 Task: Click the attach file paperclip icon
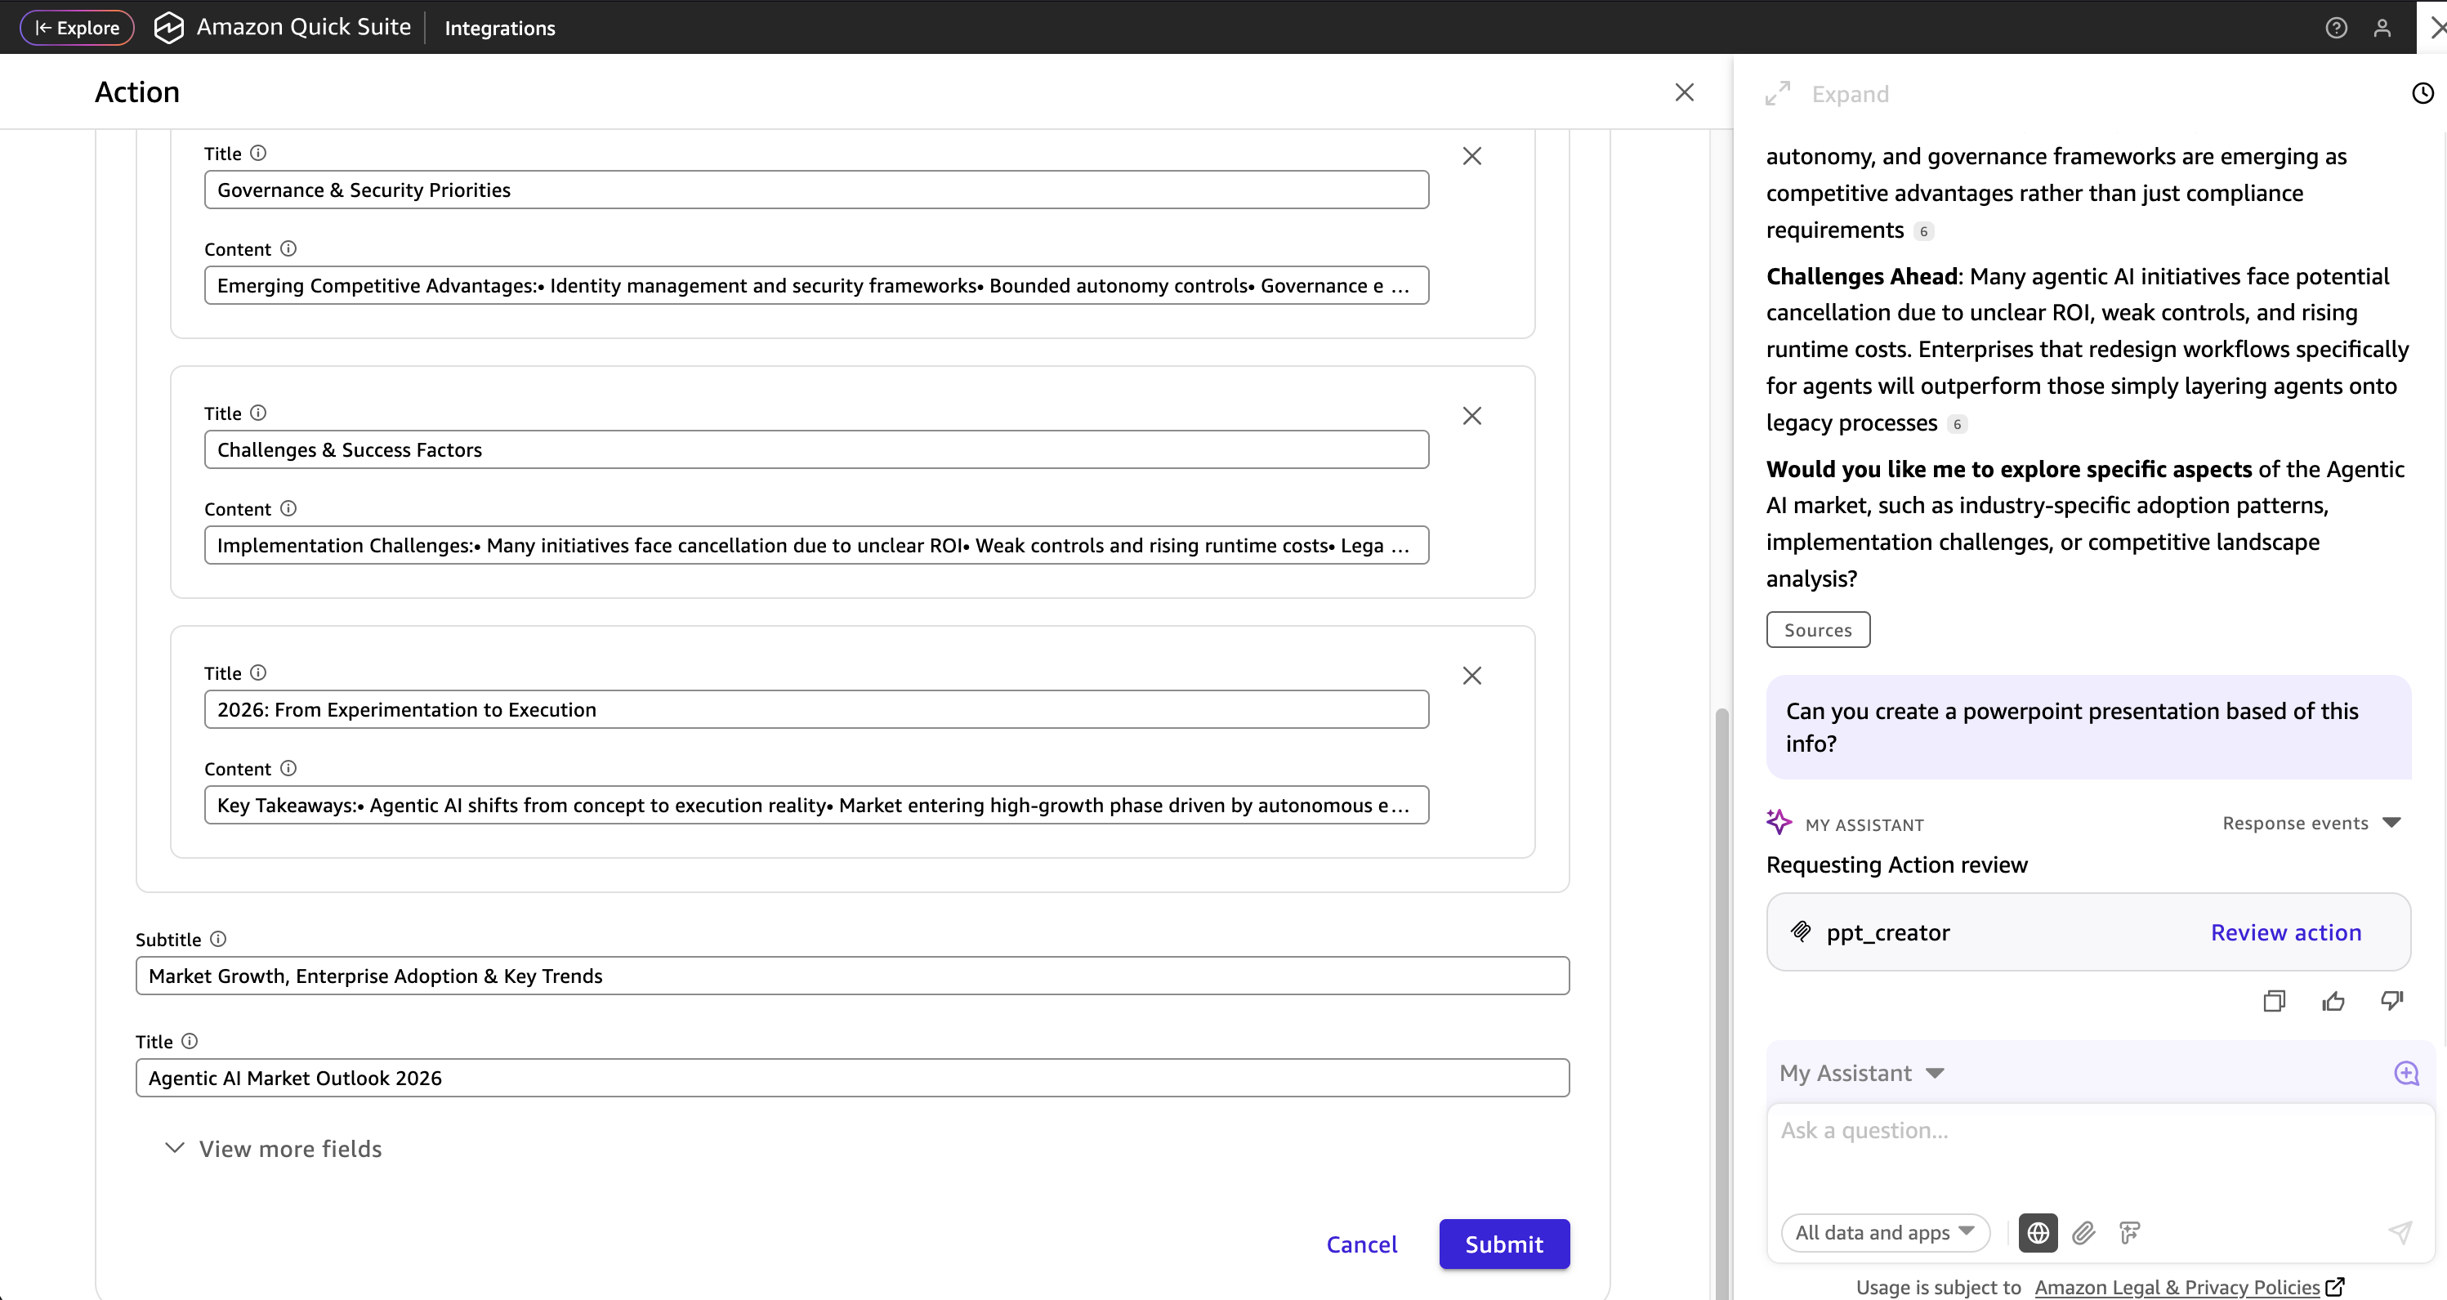(2084, 1232)
